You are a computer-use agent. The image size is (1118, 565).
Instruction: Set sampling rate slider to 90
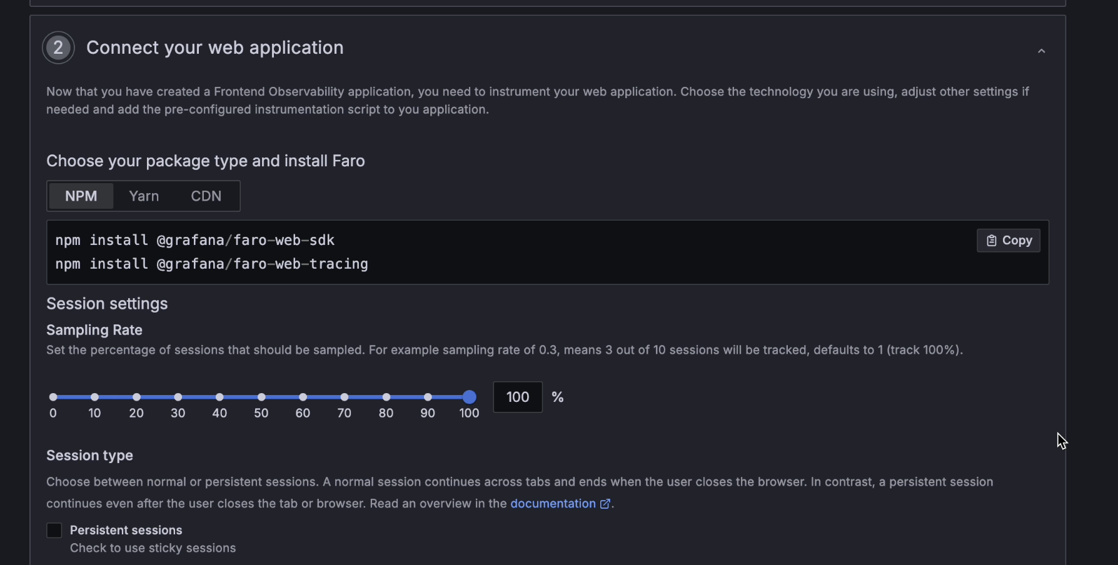coord(428,397)
